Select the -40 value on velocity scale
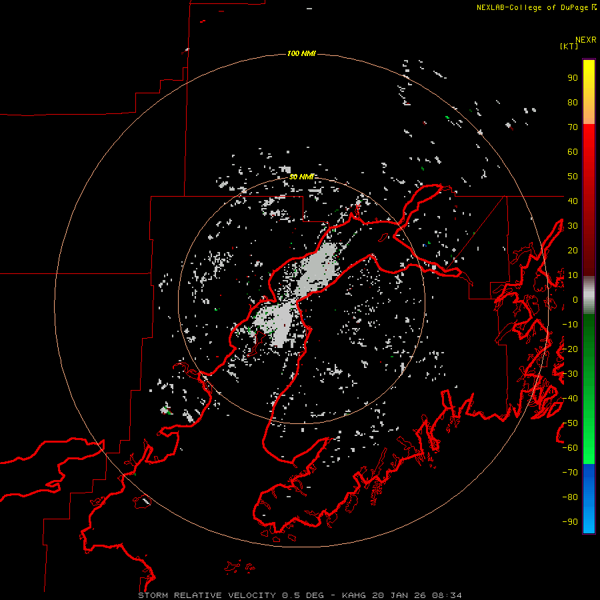Screen dimensions: 600x600 tap(570, 399)
